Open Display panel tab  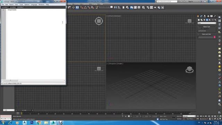coord(212,16)
